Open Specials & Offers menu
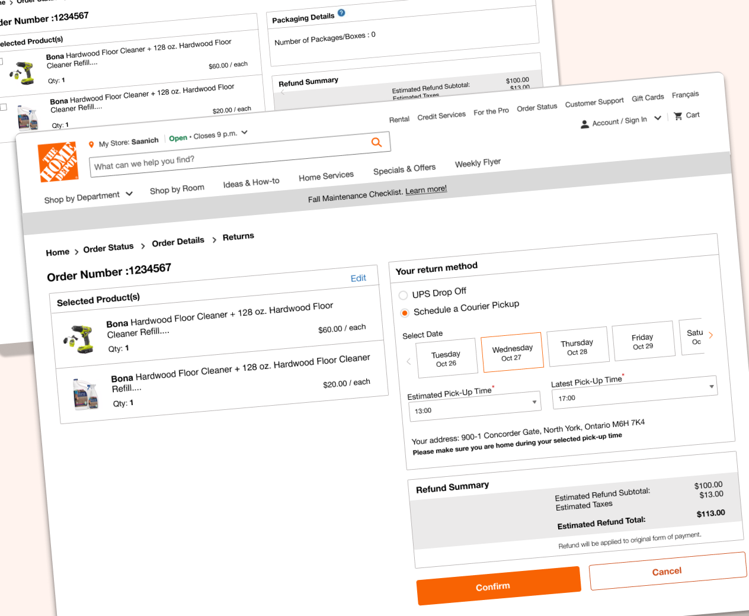749x616 pixels. tap(404, 169)
